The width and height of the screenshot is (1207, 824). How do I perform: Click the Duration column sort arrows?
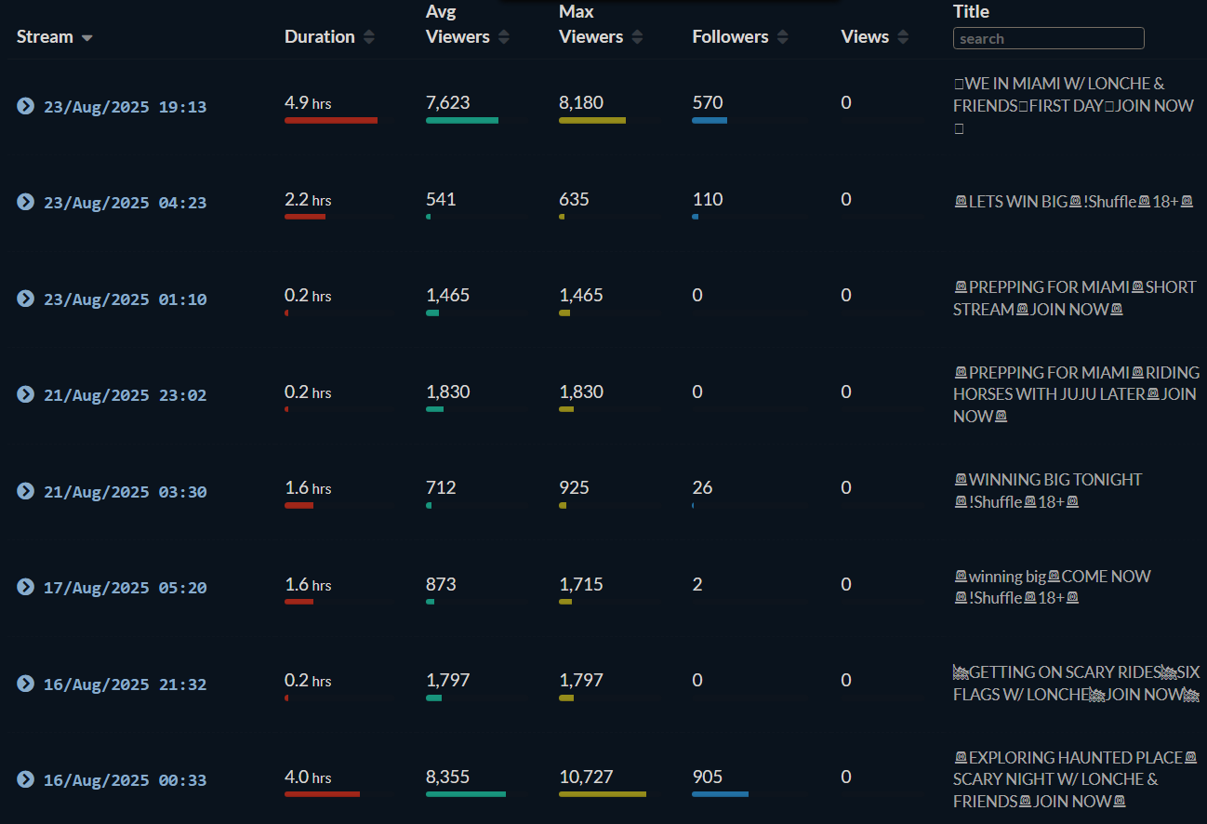coord(369,37)
